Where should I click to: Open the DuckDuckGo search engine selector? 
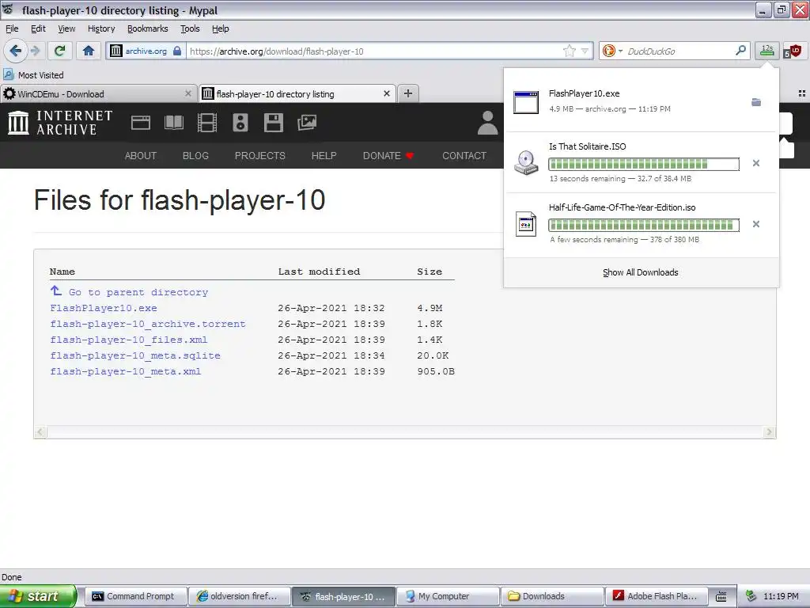(613, 51)
